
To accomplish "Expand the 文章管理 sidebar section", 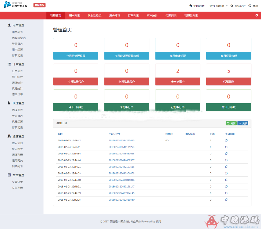I will click(x=16, y=175).
